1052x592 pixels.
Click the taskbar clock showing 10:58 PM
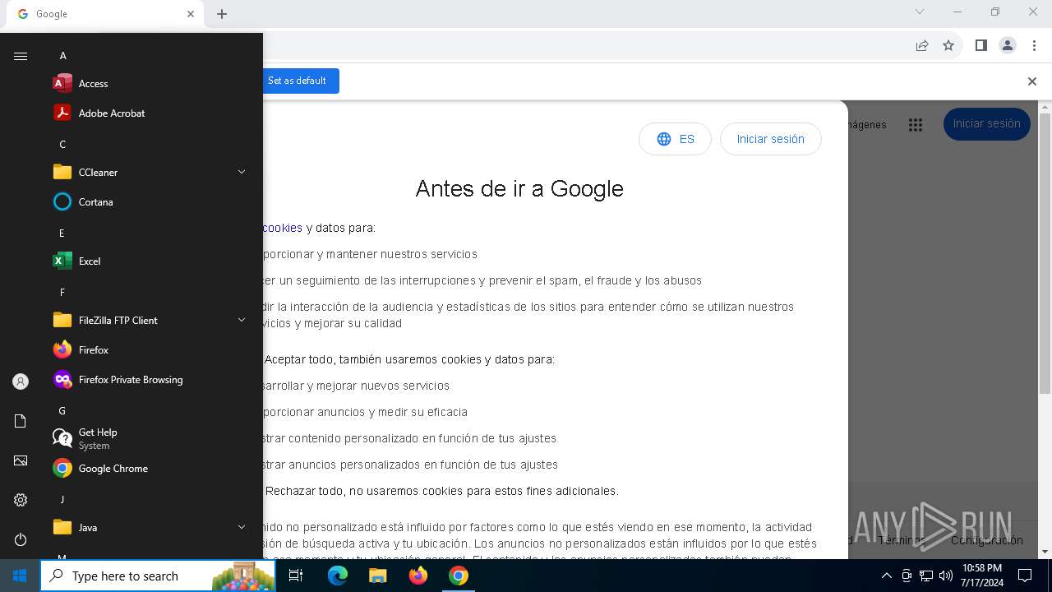pyautogui.click(x=981, y=576)
